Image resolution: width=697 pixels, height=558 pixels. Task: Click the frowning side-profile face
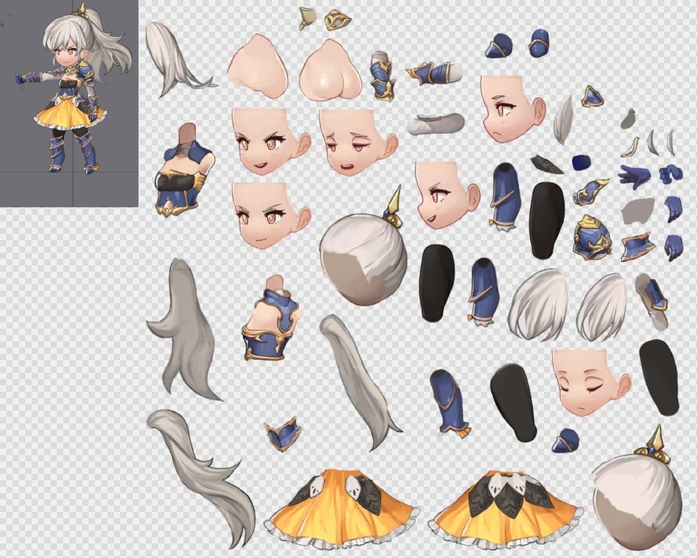511,110
